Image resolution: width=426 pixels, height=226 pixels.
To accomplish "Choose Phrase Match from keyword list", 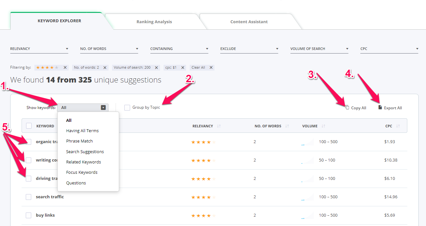I will pos(80,141).
